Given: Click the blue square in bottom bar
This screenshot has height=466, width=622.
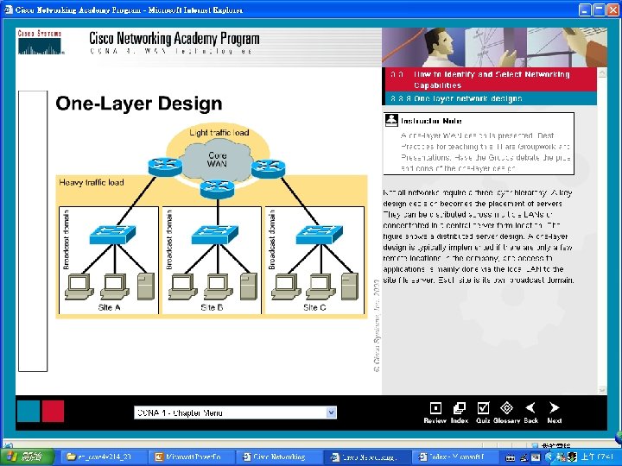Looking at the screenshot, I should click(x=29, y=412).
